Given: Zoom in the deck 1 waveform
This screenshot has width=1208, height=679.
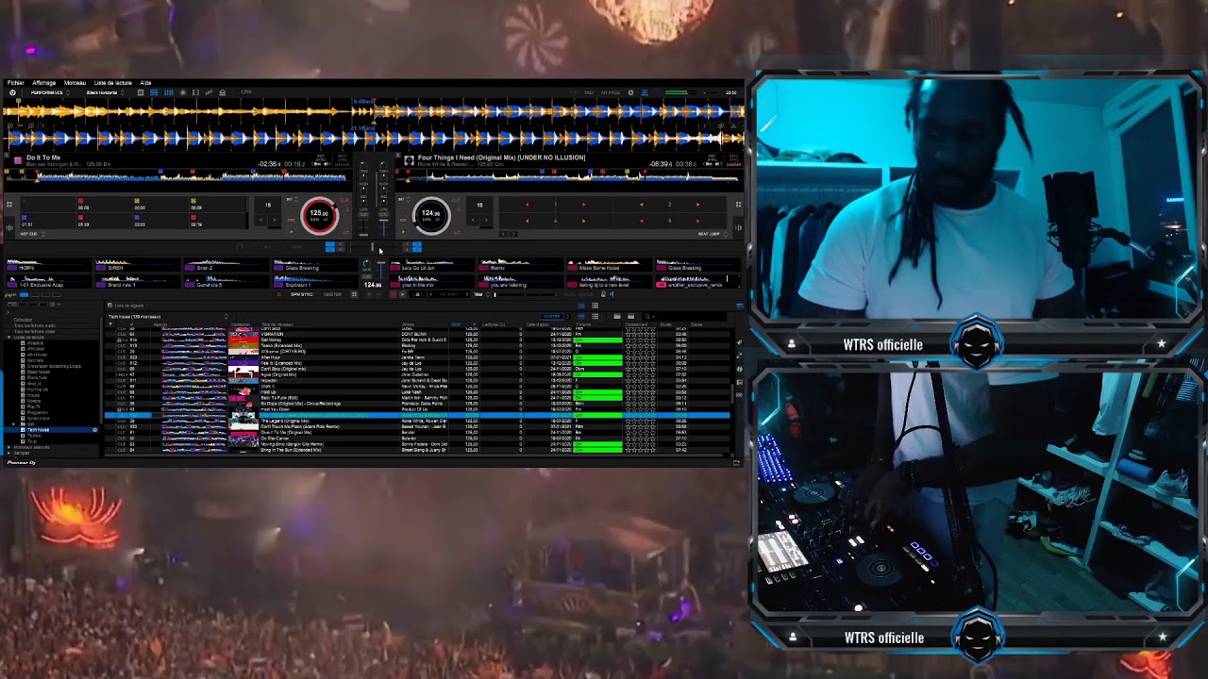Looking at the screenshot, I should 31,125.
